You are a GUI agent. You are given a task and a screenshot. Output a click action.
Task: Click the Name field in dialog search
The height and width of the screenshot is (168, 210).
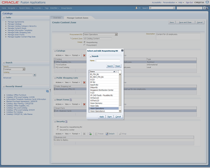[108, 61]
